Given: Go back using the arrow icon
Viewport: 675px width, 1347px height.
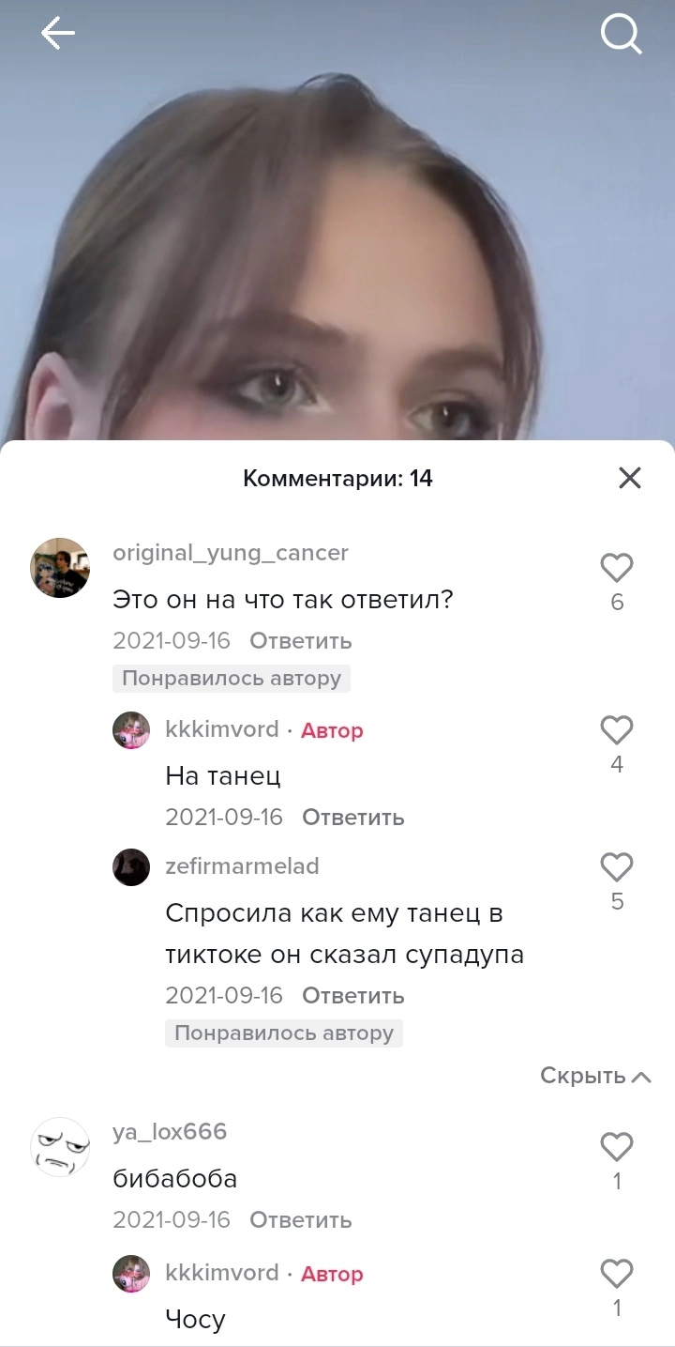Looking at the screenshot, I should click(x=57, y=34).
